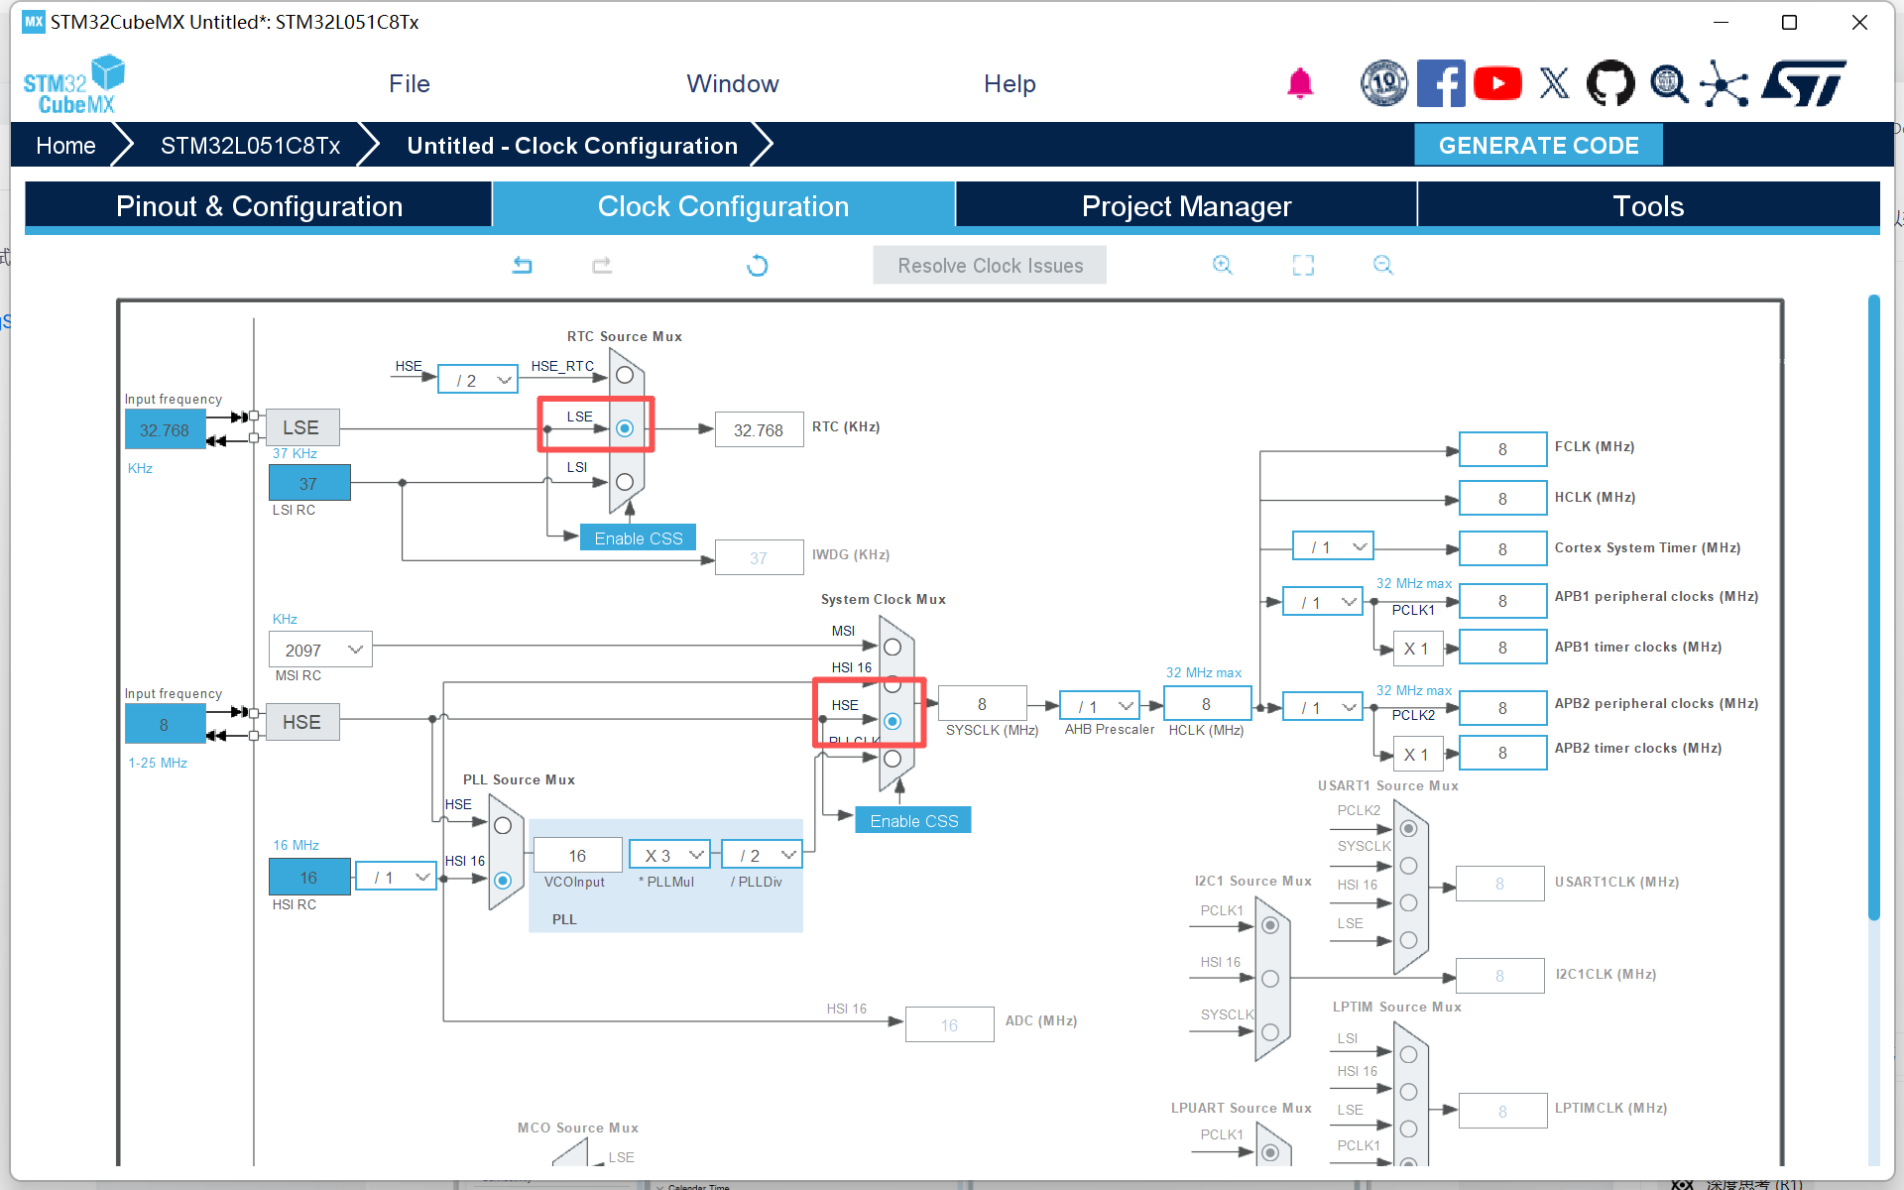Open the Facebook icon link
Screen dimensions: 1904x1190
click(x=1441, y=83)
